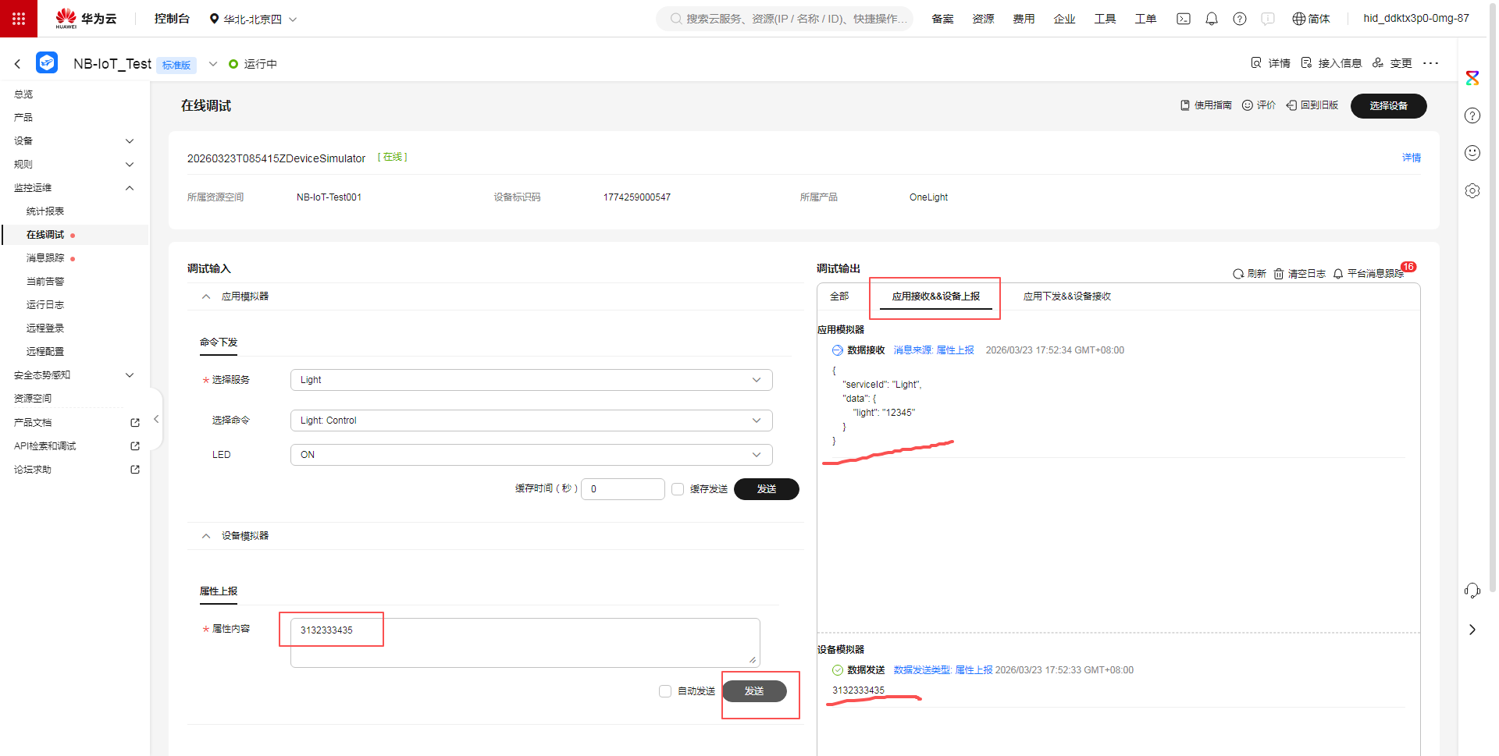This screenshot has height=756, width=1499.
Task: Open the more options ellipsis menu
Action: coord(1430,63)
